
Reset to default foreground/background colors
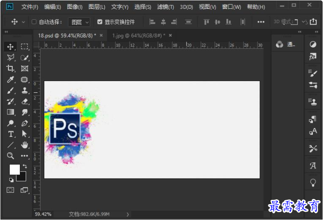(11, 180)
